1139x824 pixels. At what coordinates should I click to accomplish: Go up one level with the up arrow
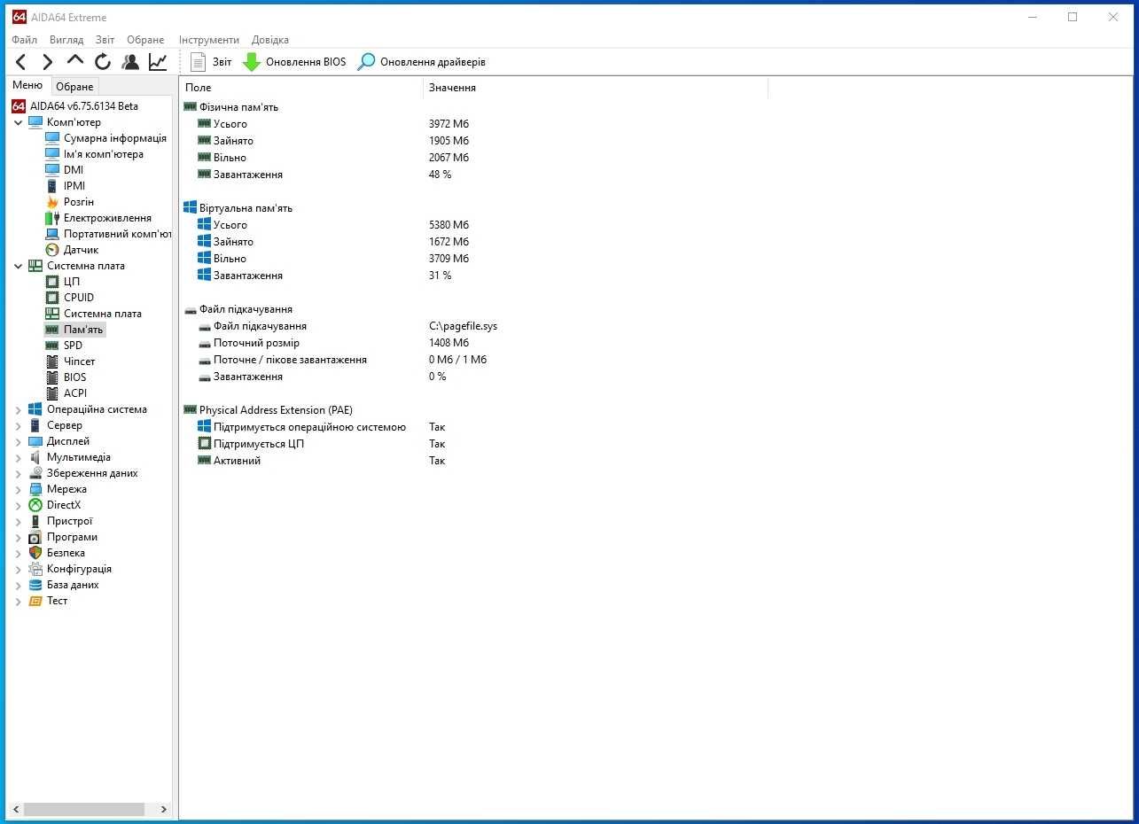tap(75, 61)
